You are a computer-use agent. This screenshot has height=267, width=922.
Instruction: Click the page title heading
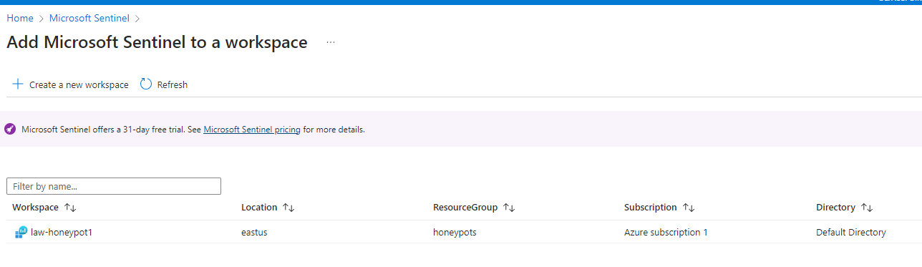point(157,42)
